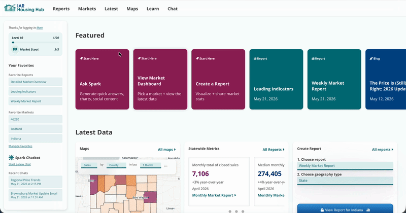The image size is (406, 213).
Task: Click the Market Scout badge icon
Action: (15, 49)
